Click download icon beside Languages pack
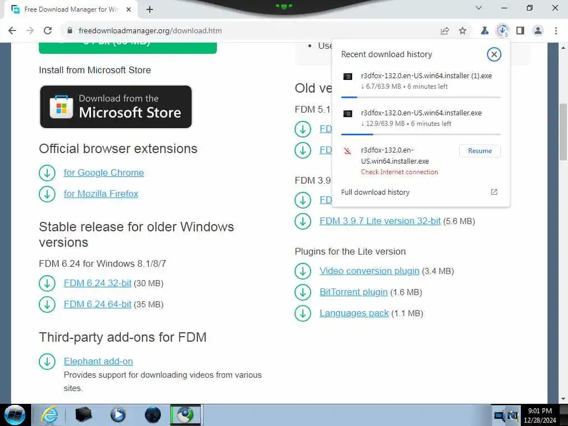Screen dimensions: 568x426 pos(303,313)
